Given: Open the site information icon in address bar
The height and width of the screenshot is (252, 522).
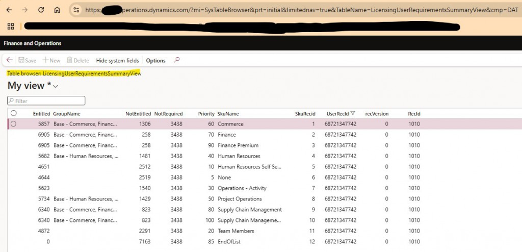Looking at the screenshot, I should [76, 10].
